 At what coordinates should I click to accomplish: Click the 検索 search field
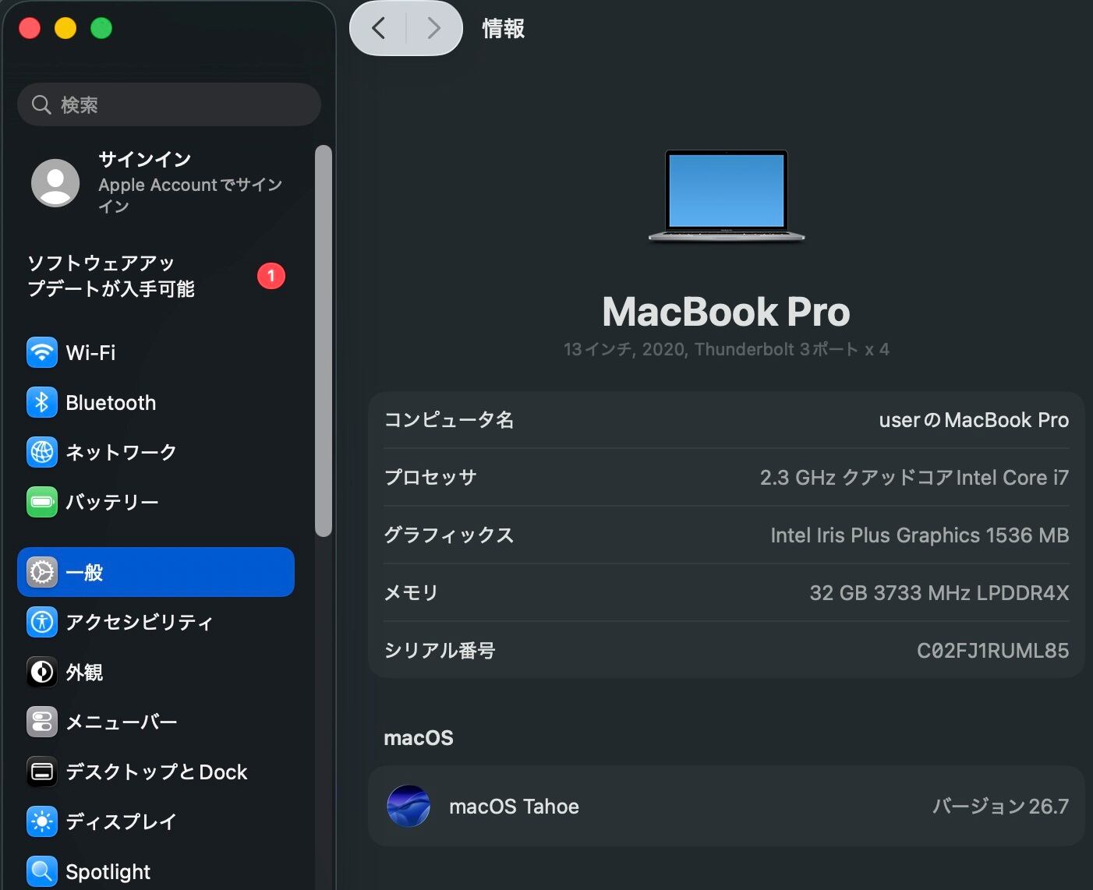pyautogui.click(x=169, y=104)
